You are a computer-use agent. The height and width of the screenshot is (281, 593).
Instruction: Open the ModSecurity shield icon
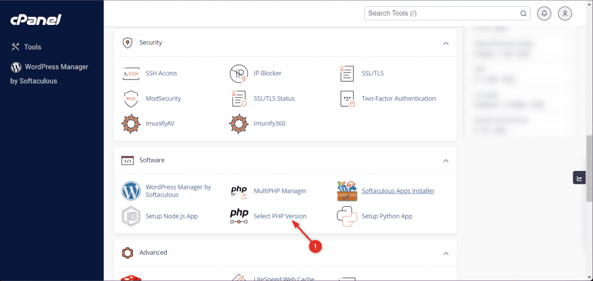[131, 98]
